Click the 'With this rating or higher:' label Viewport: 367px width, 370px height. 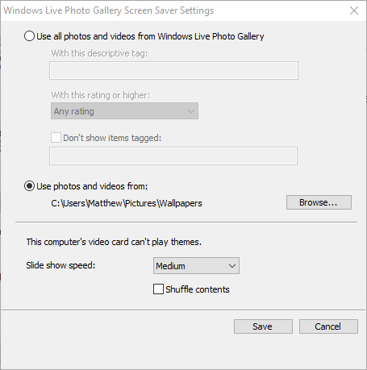pos(101,95)
